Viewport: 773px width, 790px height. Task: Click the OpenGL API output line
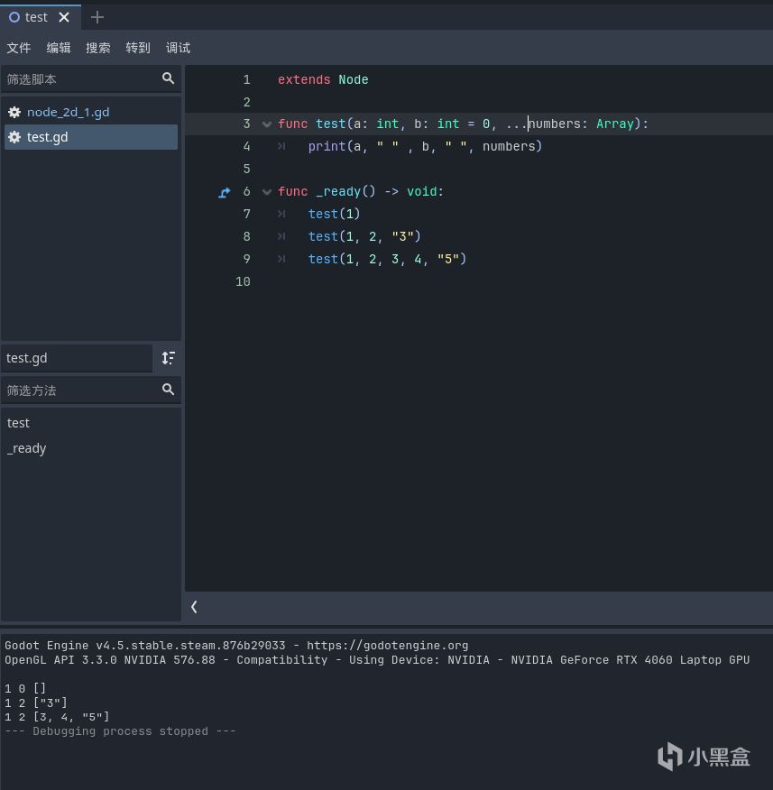377,660
